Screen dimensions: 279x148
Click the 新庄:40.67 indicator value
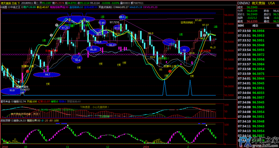pos(43,7)
